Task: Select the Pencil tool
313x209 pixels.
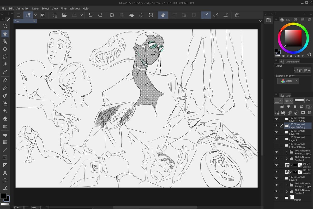Action: 5,88
